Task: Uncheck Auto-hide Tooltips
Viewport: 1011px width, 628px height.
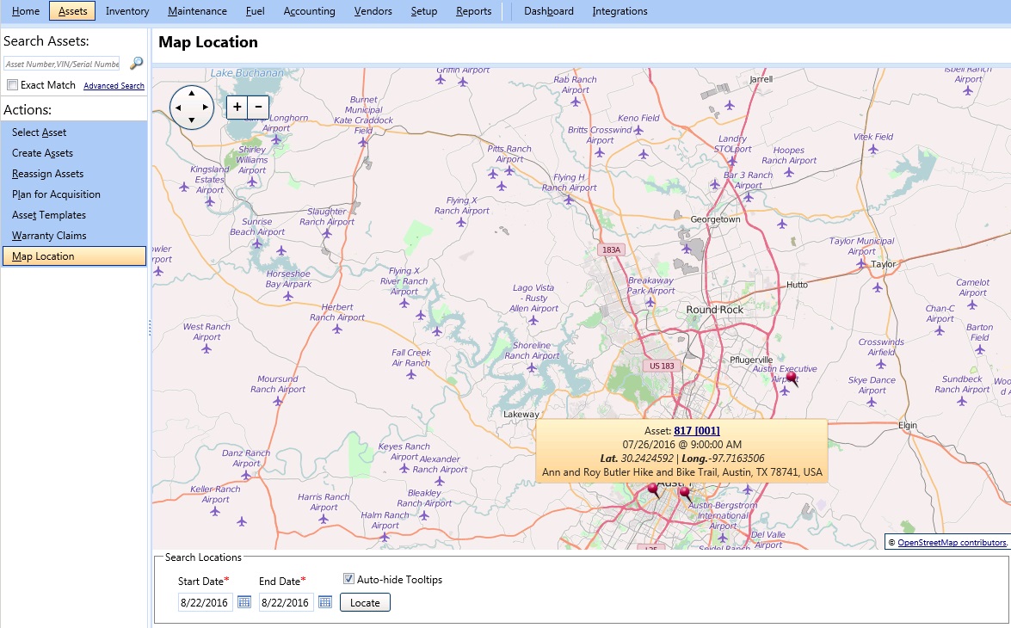Action: 348,579
